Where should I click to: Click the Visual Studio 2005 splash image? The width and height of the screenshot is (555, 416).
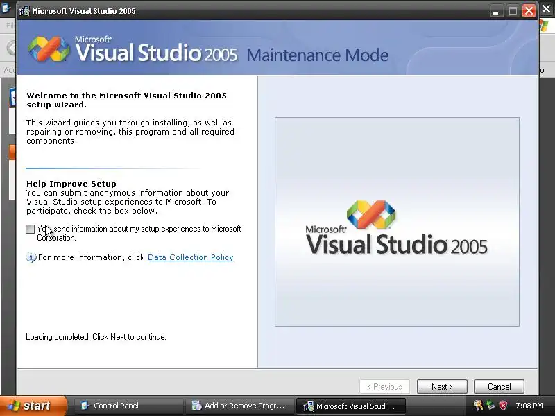click(397, 222)
